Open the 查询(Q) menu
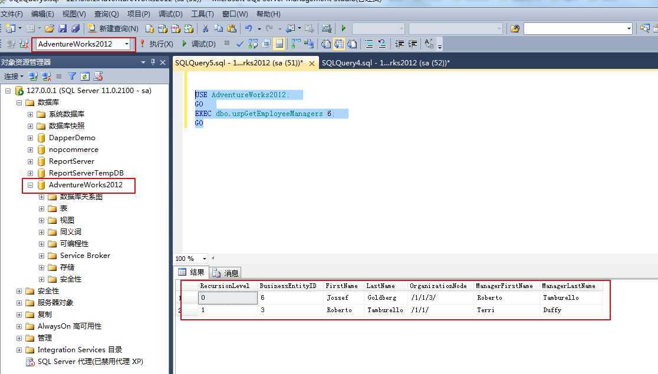The image size is (658, 374). tap(106, 14)
